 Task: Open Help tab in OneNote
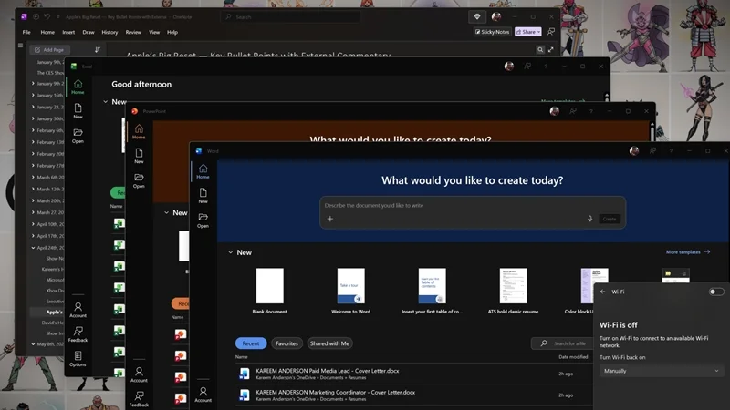pyautogui.click(x=172, y=32)
